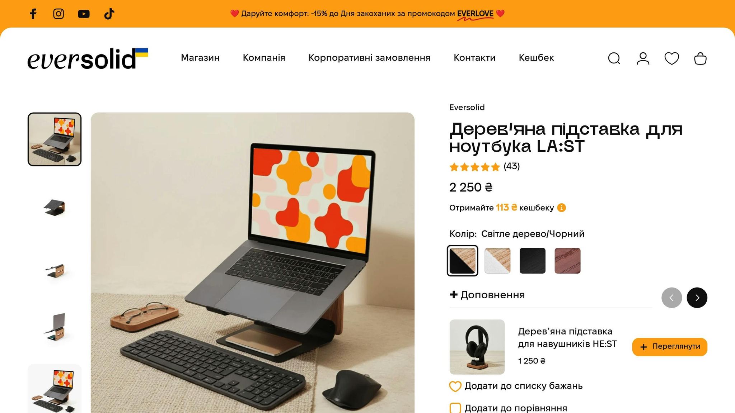Open the Instagram social link
Image resolution: width=735 pixels, height=413 pixels.
tap(58, 14)
